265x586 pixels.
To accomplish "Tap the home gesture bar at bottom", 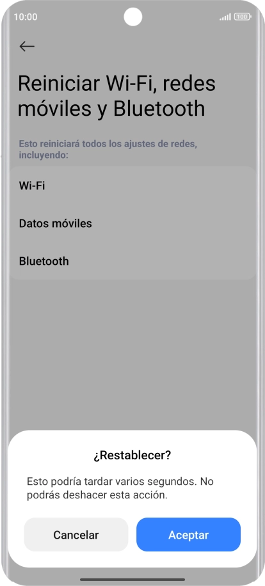I will 132,579.
